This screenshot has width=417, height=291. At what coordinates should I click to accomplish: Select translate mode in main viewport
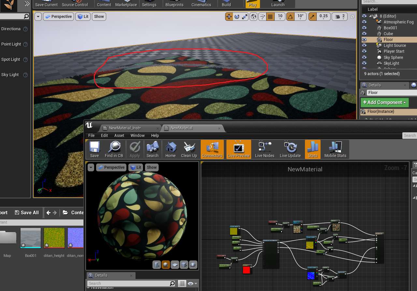coord(229,17)
